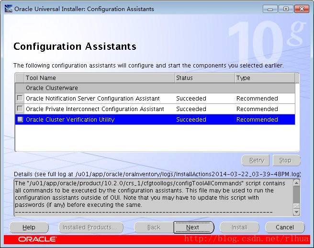Click the Install button
The height and width of the screenshot is (248, 314).
[239, 227]
